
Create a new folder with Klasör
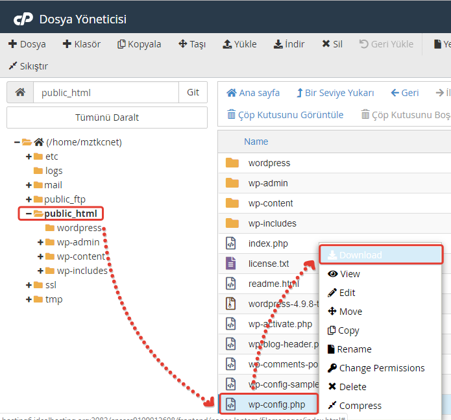(x=81, y=44)
